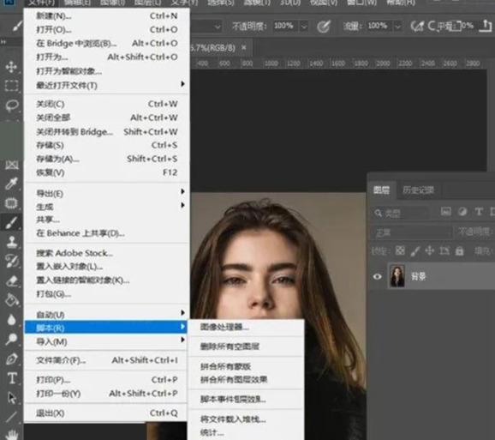Screen dimensions: 495x440
Task: Expand 自动(U) submenu
Action: 107,314
